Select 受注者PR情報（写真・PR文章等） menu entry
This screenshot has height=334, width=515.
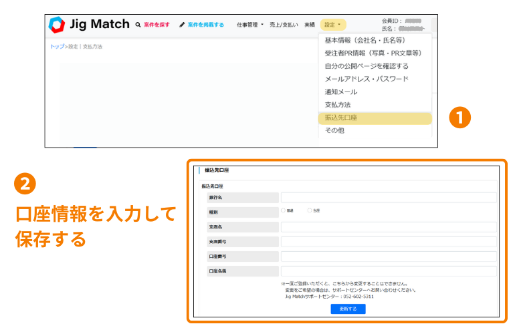(373, 53)
